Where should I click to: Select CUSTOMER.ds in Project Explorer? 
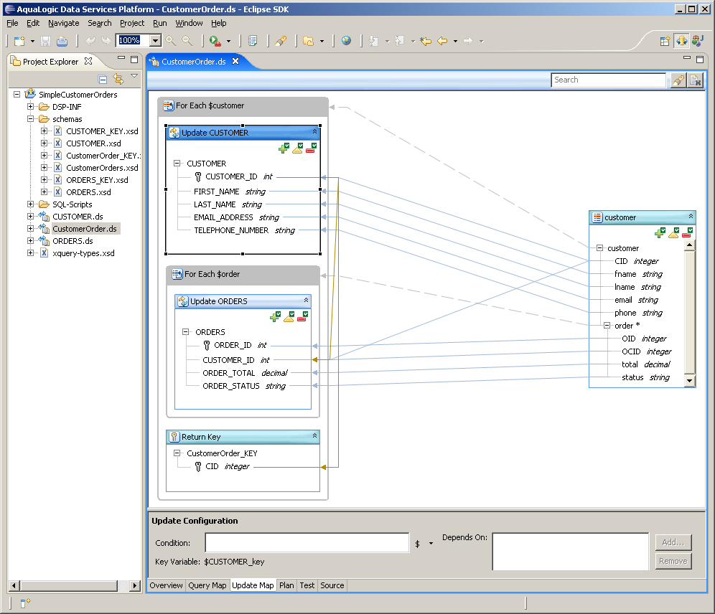(78, 217)
